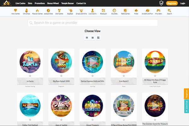Image resolution: width=189 pixels, height=126 pixels.
Task: Open the Christmas games category
Action: [26, 10]
